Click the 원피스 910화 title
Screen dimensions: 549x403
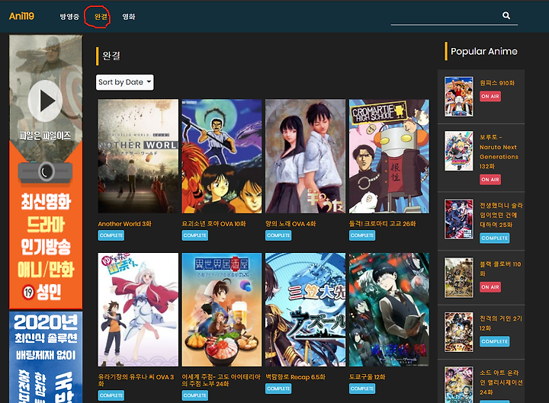(497, 83)
